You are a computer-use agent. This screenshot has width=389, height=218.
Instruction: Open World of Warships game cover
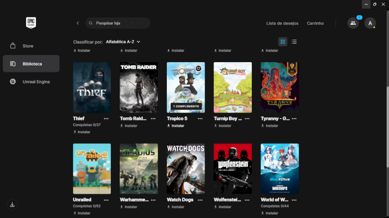click(280, 168)
